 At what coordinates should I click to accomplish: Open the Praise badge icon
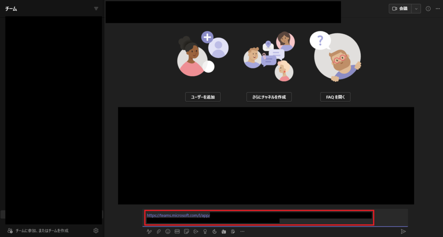pyautogui.click(x=205, y=232)
